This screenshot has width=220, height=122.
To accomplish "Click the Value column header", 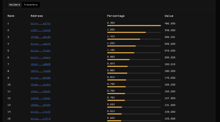I will [x=169, y=16].
